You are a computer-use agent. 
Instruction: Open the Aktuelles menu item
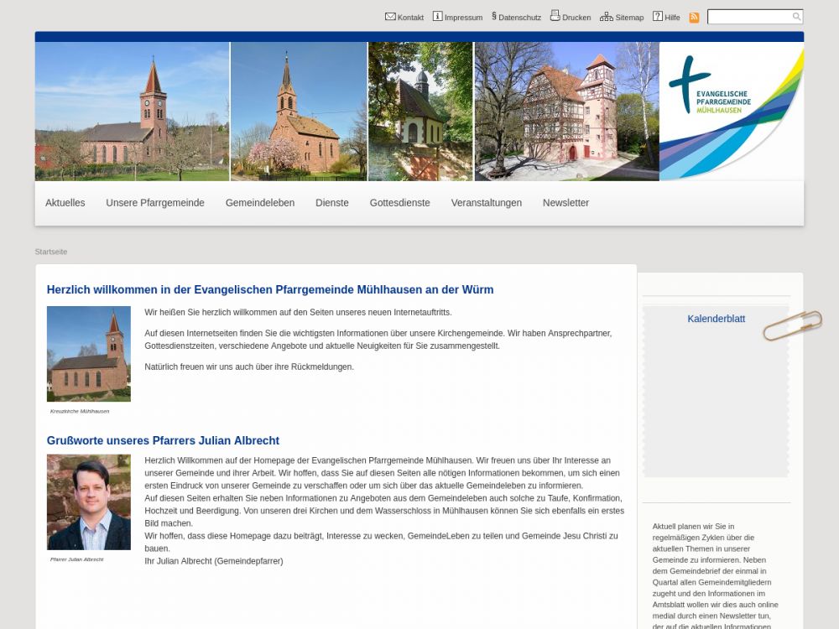tap(65, 203)
